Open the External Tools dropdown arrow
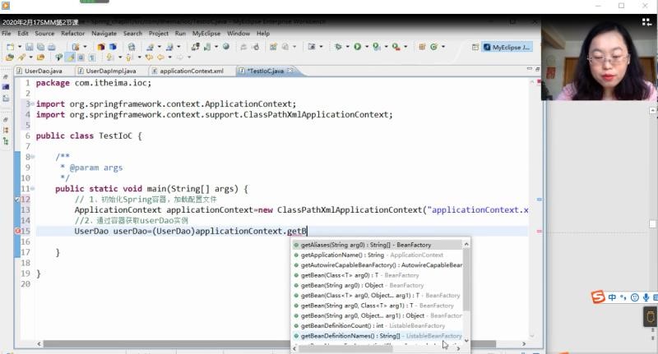658x354 pixels. coord(405,47)
